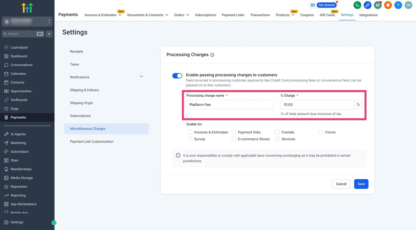Image resolution: width=416 pixels, height=230 pixels.
Task: Click the App Marketplace icon
Action: [6, 204]
